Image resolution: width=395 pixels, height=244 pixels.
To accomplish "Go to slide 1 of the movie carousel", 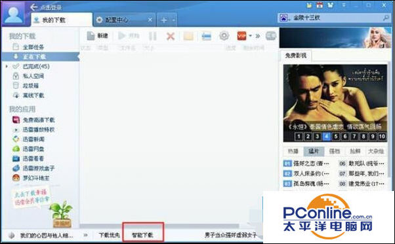I will [299, 136].
